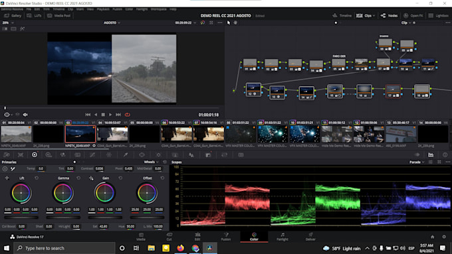The image size is (452, 254).
Task: Click the stop playback button
Action: pyautogui.click(x=103, y=115)
